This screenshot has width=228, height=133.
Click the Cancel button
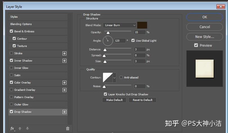pos(204,27)
